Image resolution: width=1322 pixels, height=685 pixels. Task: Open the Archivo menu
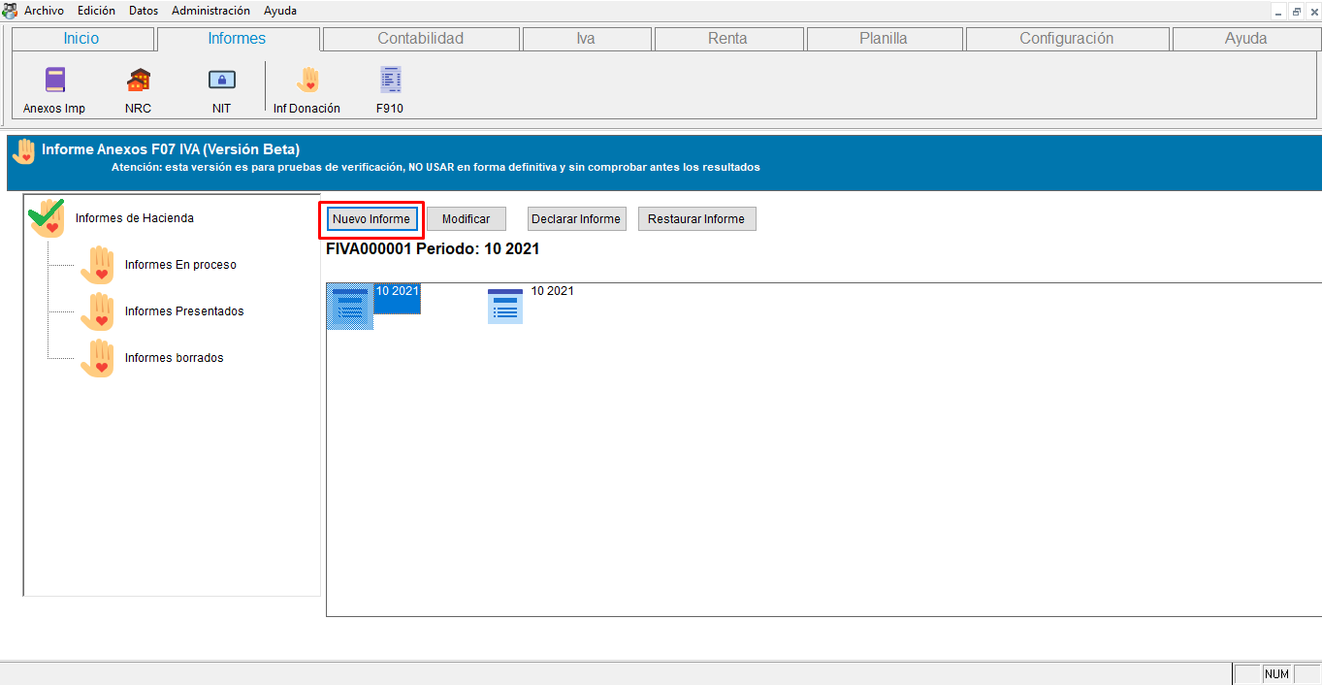[44, 10]
